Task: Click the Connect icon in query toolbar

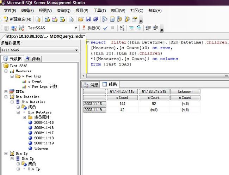Action: click(x=6, y=28)
